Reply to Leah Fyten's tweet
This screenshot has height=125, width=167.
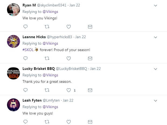pyautogui.click(x=26, y=122)
